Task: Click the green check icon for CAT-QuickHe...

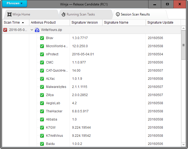Action: tap(42, 71)
